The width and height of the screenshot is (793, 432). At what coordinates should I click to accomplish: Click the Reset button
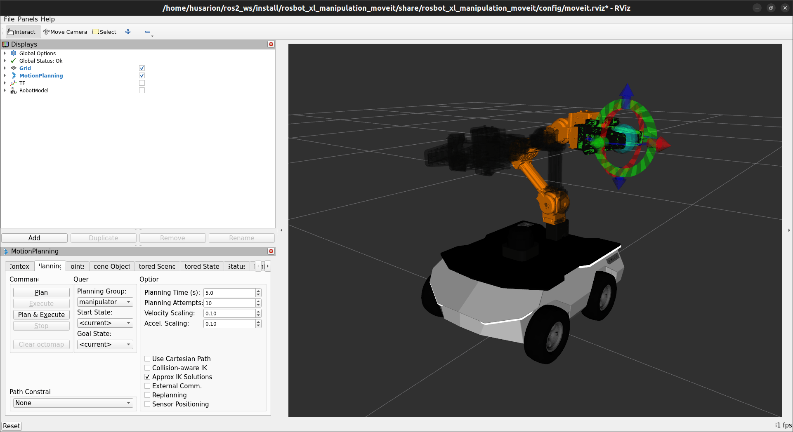pos(12,426)
